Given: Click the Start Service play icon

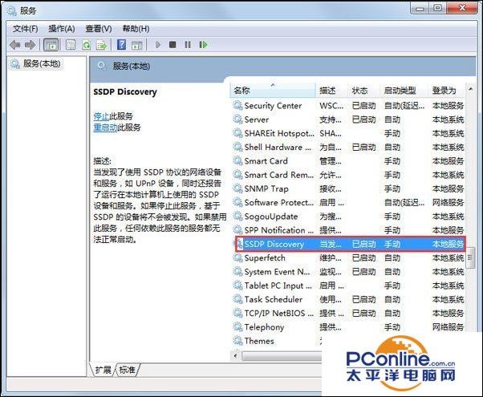Looking at the screenshot, I should [x=158, y=45].
